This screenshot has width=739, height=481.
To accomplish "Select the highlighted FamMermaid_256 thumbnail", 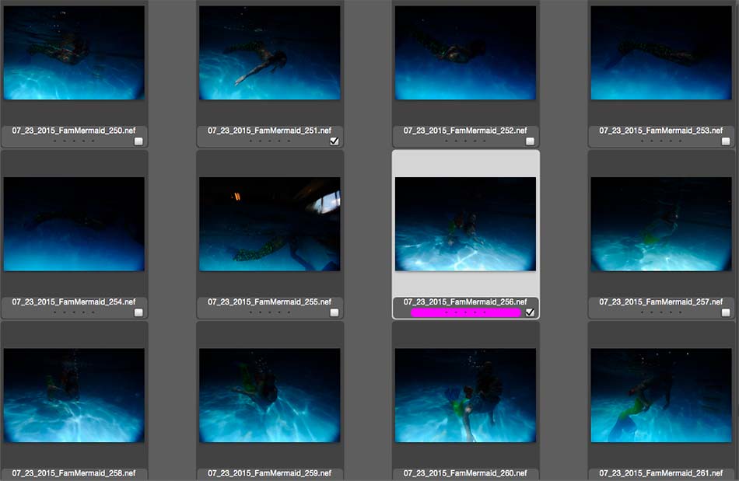I will coord(466,224).
